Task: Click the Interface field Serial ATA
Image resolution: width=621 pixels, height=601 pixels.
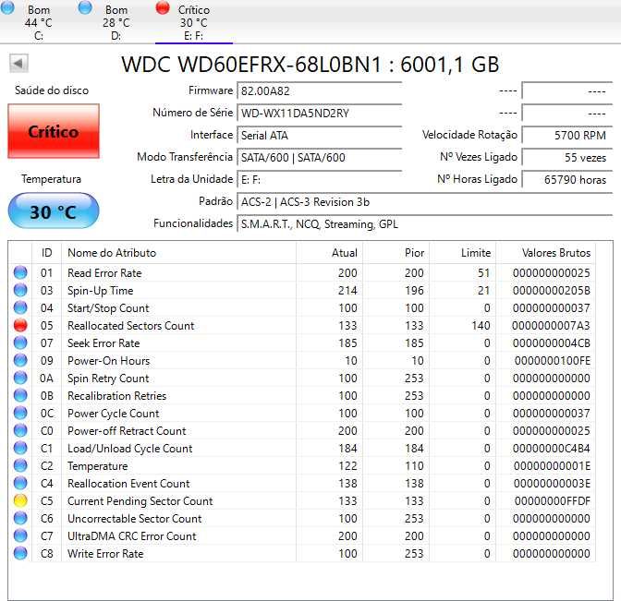Action: tap(320, 136)
